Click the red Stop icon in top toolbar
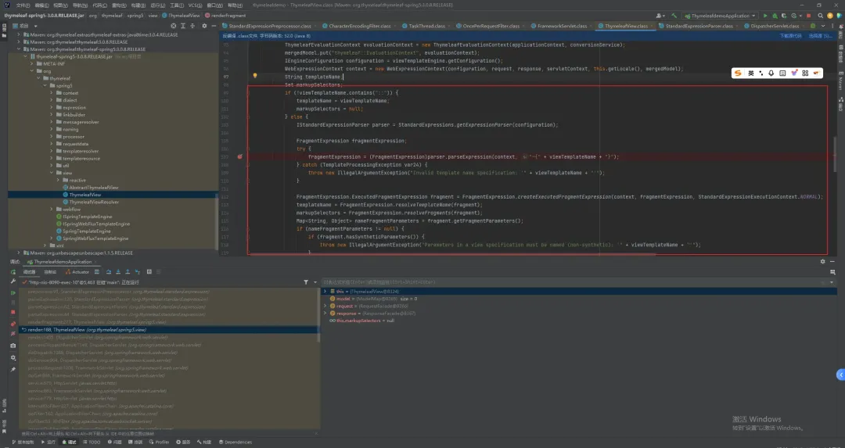This screenshot has width=845, height=448. [808, 16]
